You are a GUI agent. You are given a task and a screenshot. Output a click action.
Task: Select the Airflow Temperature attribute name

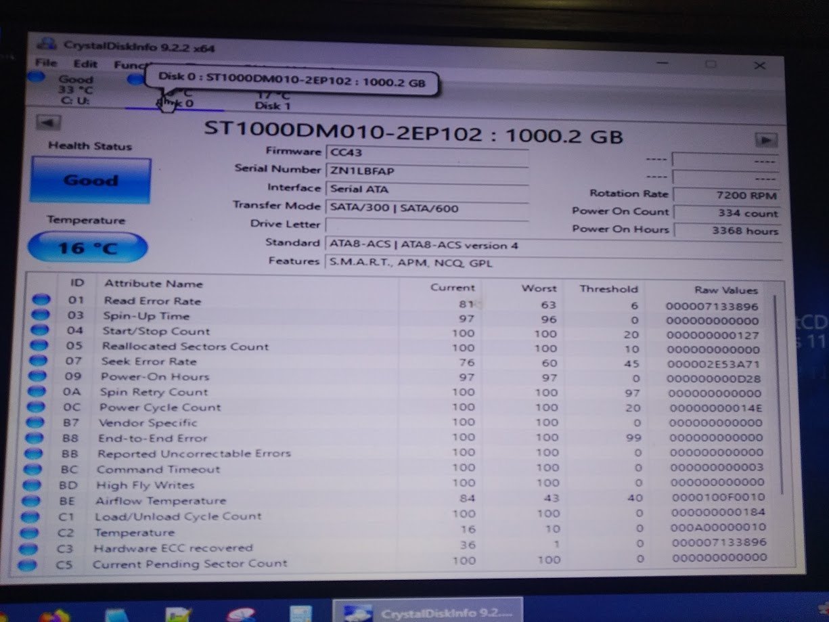coord(161,501)
